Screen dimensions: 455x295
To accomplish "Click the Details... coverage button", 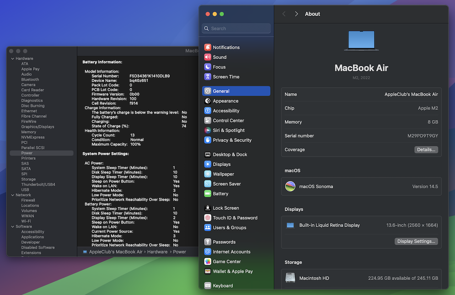I will [x=426, y=150].
